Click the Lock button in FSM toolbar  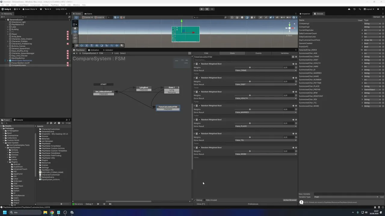click(116, 53)
